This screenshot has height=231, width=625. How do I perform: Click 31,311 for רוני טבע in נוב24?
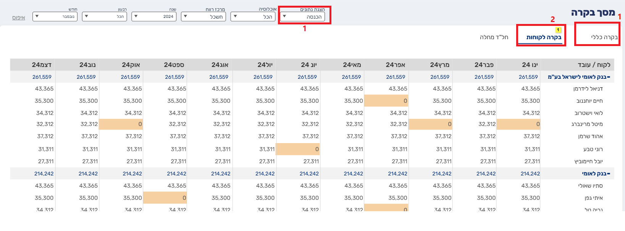(x=90, y=149)
